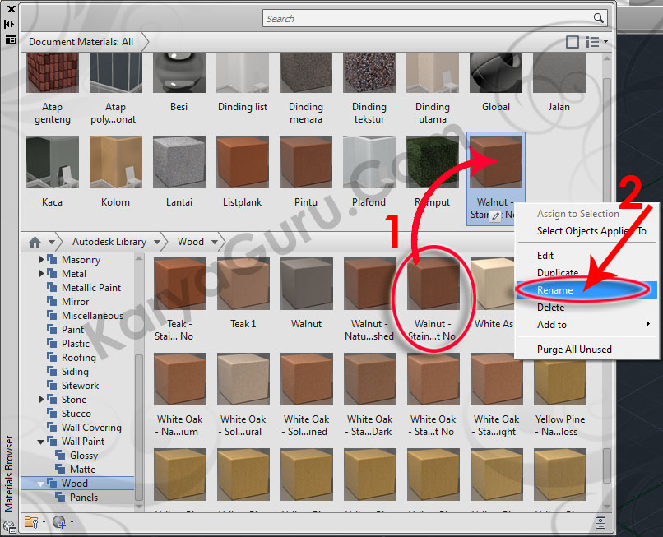Select Purge All Unused in context menu
This screenshot has height=537, width=663.
point(574,350)
